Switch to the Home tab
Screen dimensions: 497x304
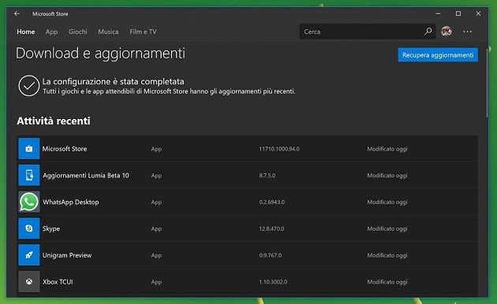26,32
